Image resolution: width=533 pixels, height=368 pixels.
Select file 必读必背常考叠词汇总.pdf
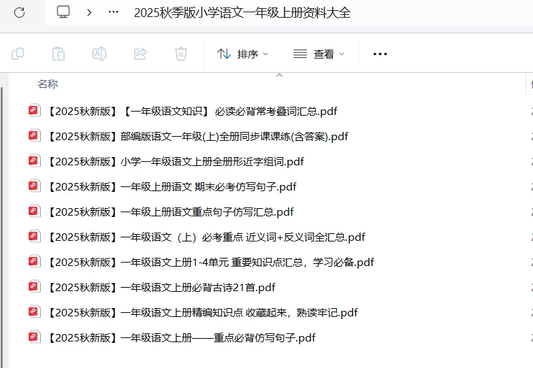coord(193,111)
